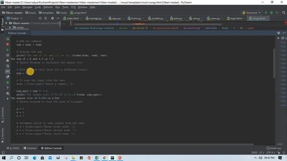Open the Tools menu
The width and height of the screenshot is (287, 161).
[65, 7]
